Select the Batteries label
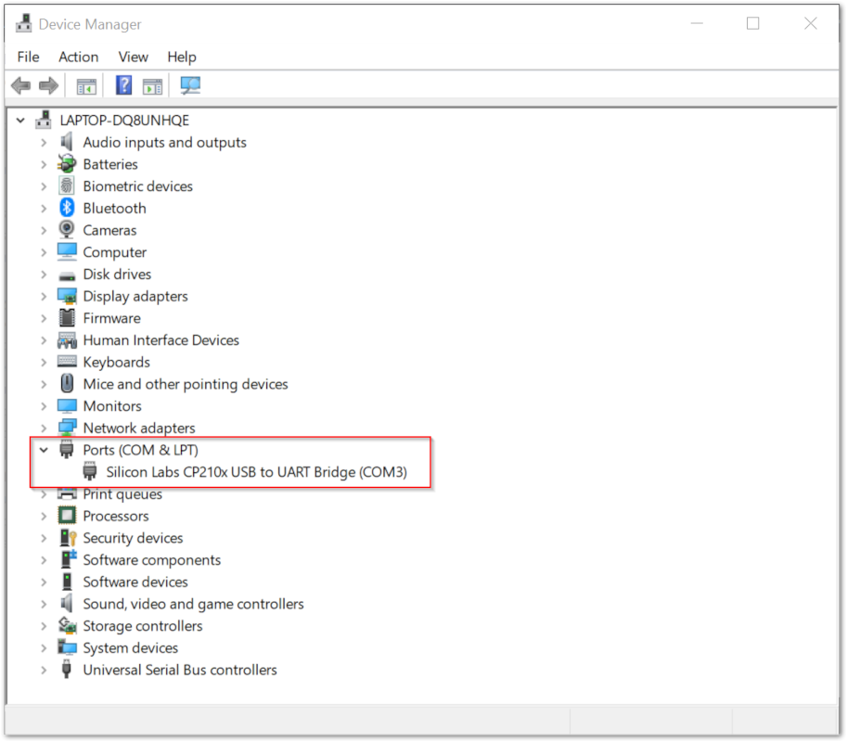847x742 pixels. [110, 164]
